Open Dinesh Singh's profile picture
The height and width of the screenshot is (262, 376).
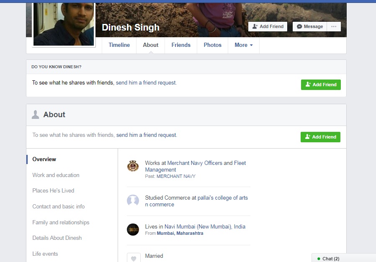coord(64,24)
